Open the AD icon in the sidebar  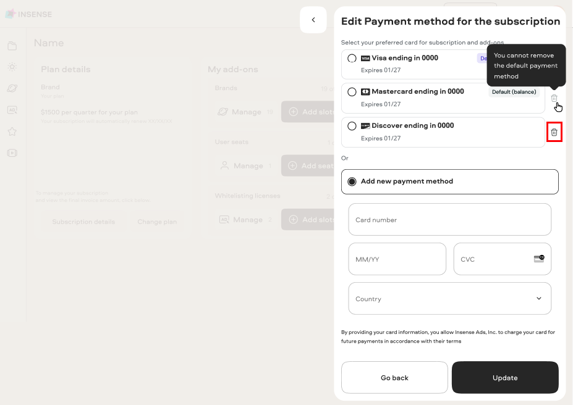tap(12, 110)
